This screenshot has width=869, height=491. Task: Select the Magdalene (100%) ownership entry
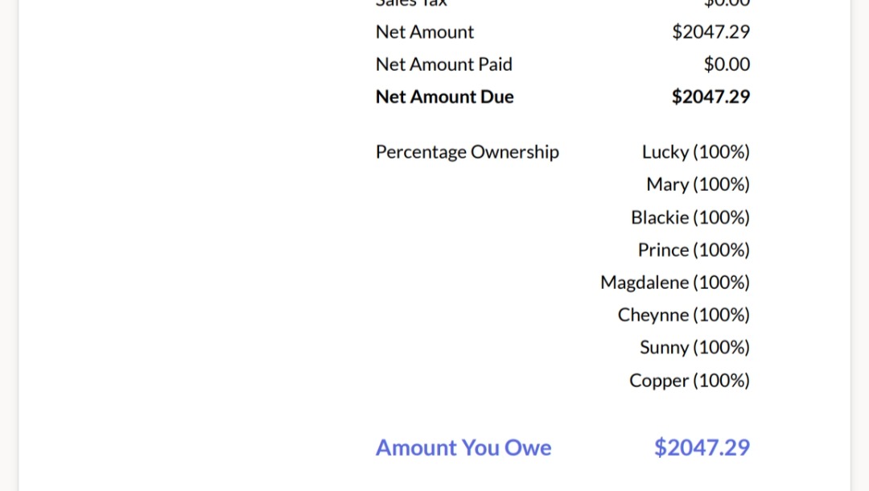675,283
